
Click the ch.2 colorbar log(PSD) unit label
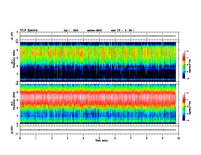(190, 108)
